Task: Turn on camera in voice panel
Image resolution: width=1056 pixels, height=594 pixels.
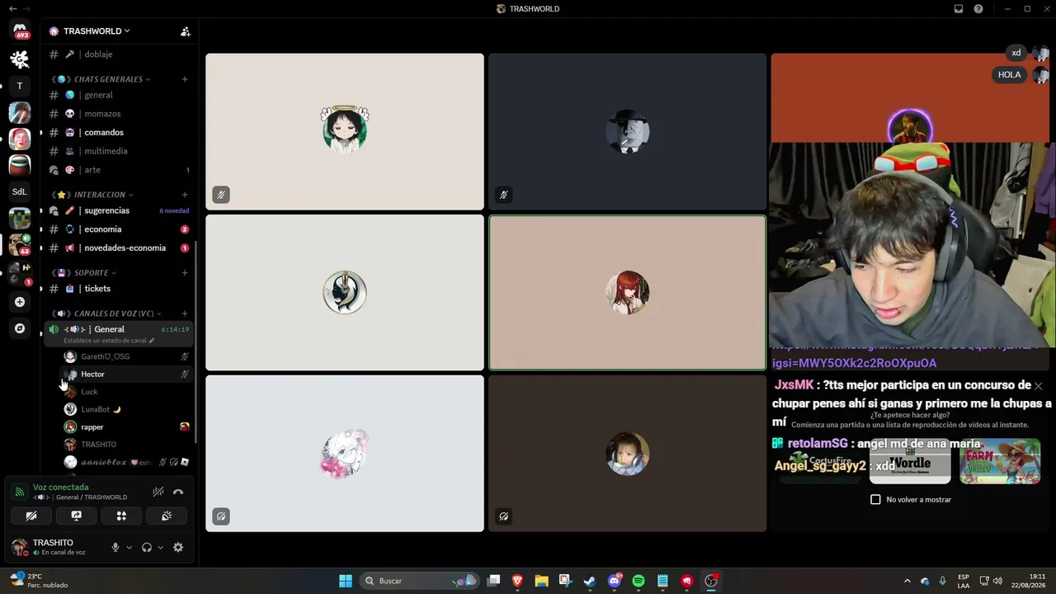Action: (31, 516)
